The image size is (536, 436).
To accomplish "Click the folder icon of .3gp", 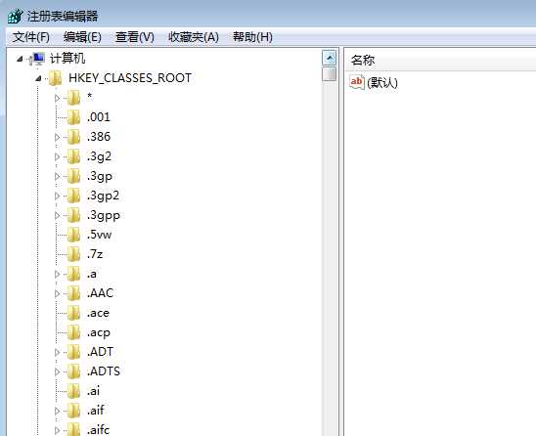I will (x=73, y=176).
